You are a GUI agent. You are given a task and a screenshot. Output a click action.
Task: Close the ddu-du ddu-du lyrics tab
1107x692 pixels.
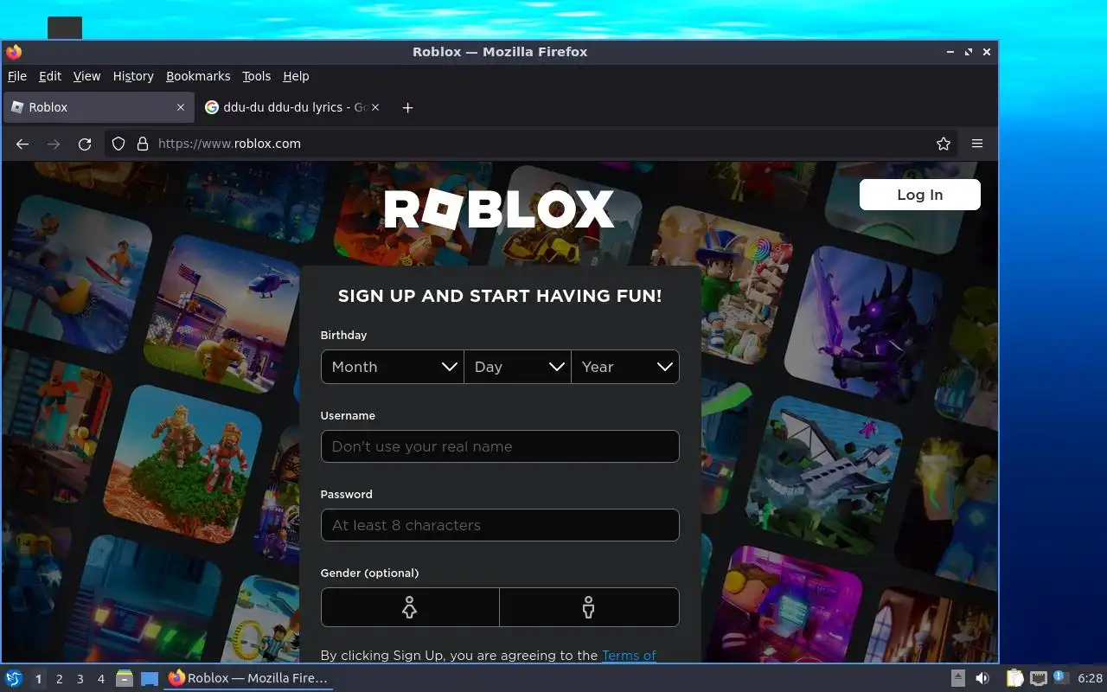tap(375, 107)
